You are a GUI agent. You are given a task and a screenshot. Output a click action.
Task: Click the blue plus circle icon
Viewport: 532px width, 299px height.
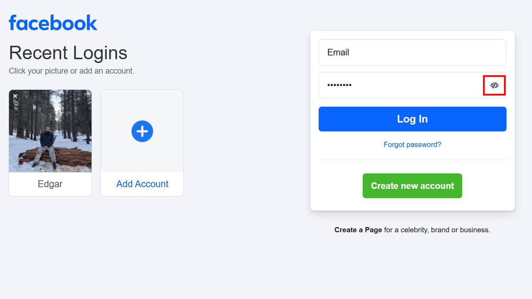(x=142, y=131)
